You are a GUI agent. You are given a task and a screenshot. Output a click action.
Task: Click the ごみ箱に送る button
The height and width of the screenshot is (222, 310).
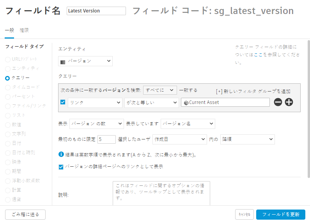click(x=25, y=215)
